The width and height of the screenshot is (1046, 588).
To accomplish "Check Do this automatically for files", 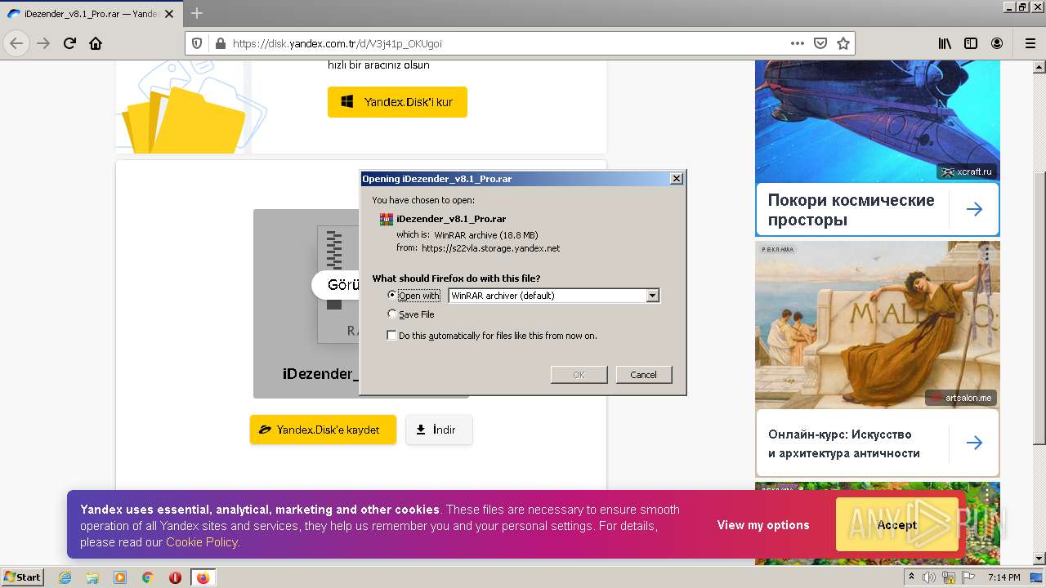I will coord(392,335).
